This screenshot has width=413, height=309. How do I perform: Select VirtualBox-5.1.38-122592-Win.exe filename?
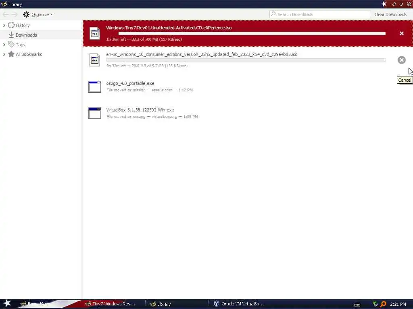click(x=140, y=110)
